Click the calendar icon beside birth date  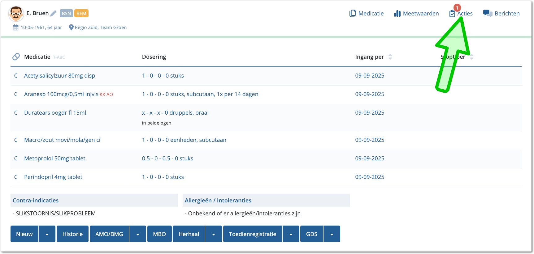(x=15, y=28)
